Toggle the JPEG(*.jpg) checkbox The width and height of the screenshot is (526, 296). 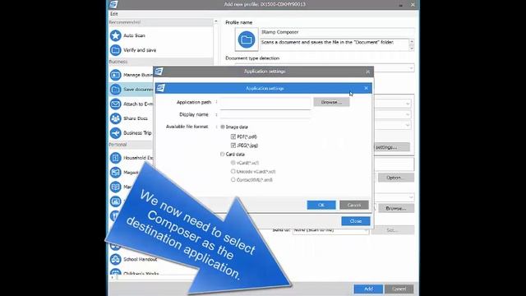233,146
